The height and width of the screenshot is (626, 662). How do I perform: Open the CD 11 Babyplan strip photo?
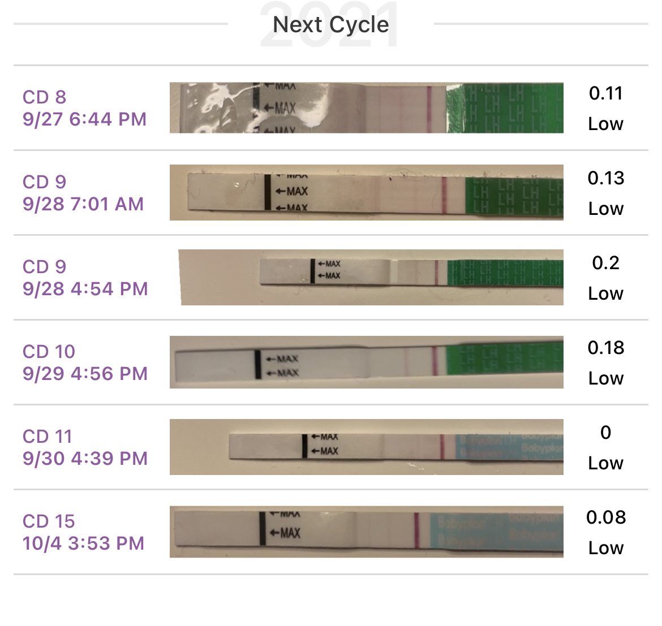pyautogui.click(x=366, y=447)
